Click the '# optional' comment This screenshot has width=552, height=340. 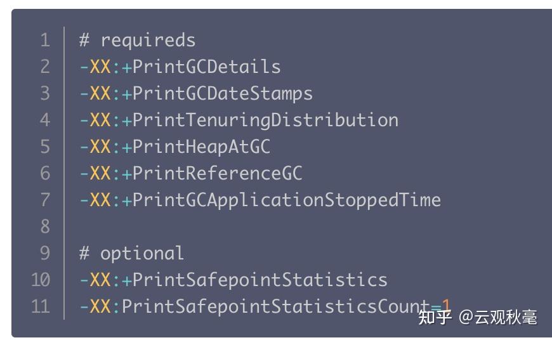tap(132, 253)
